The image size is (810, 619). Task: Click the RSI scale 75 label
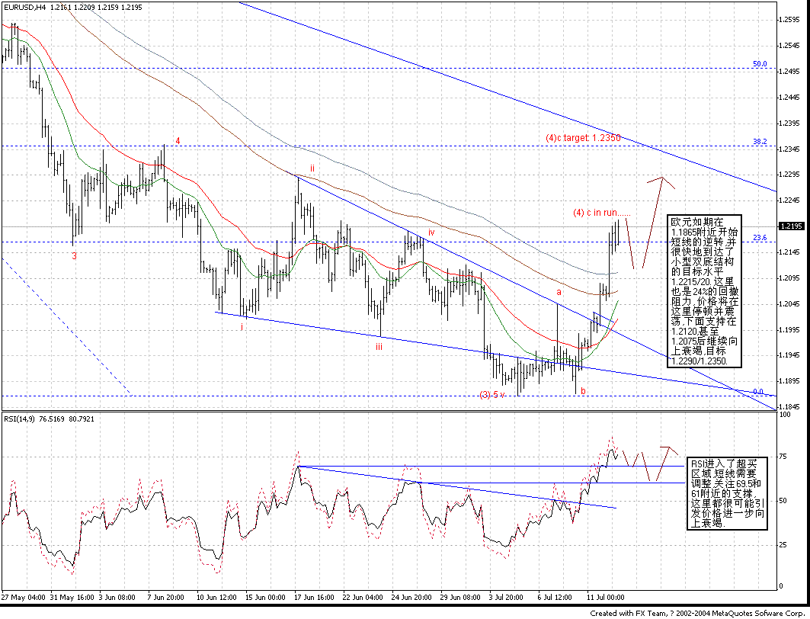tap(783, 457)
